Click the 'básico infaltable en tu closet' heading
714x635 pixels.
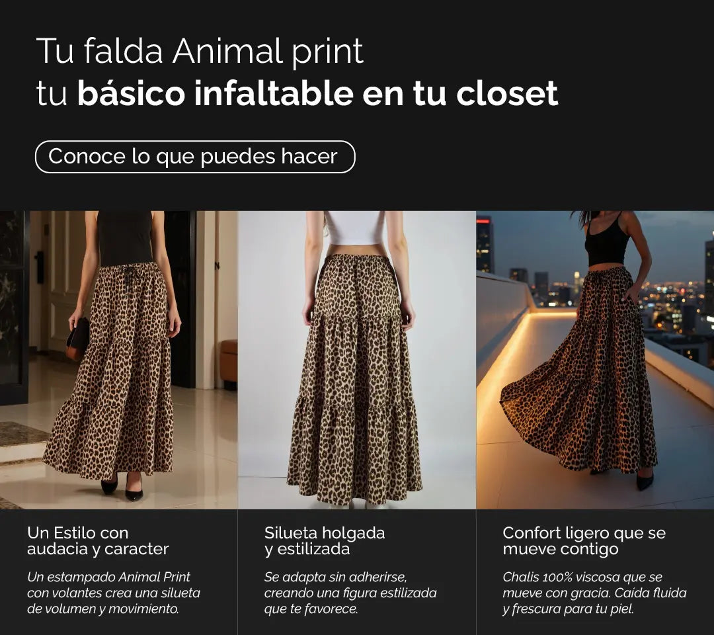tap(317, 93)
